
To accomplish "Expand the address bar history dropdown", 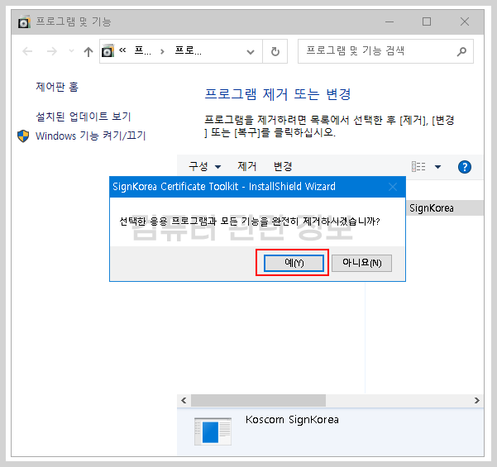I will coord(251,52).
